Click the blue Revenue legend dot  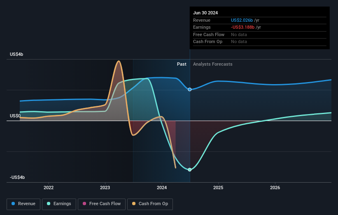13,204
